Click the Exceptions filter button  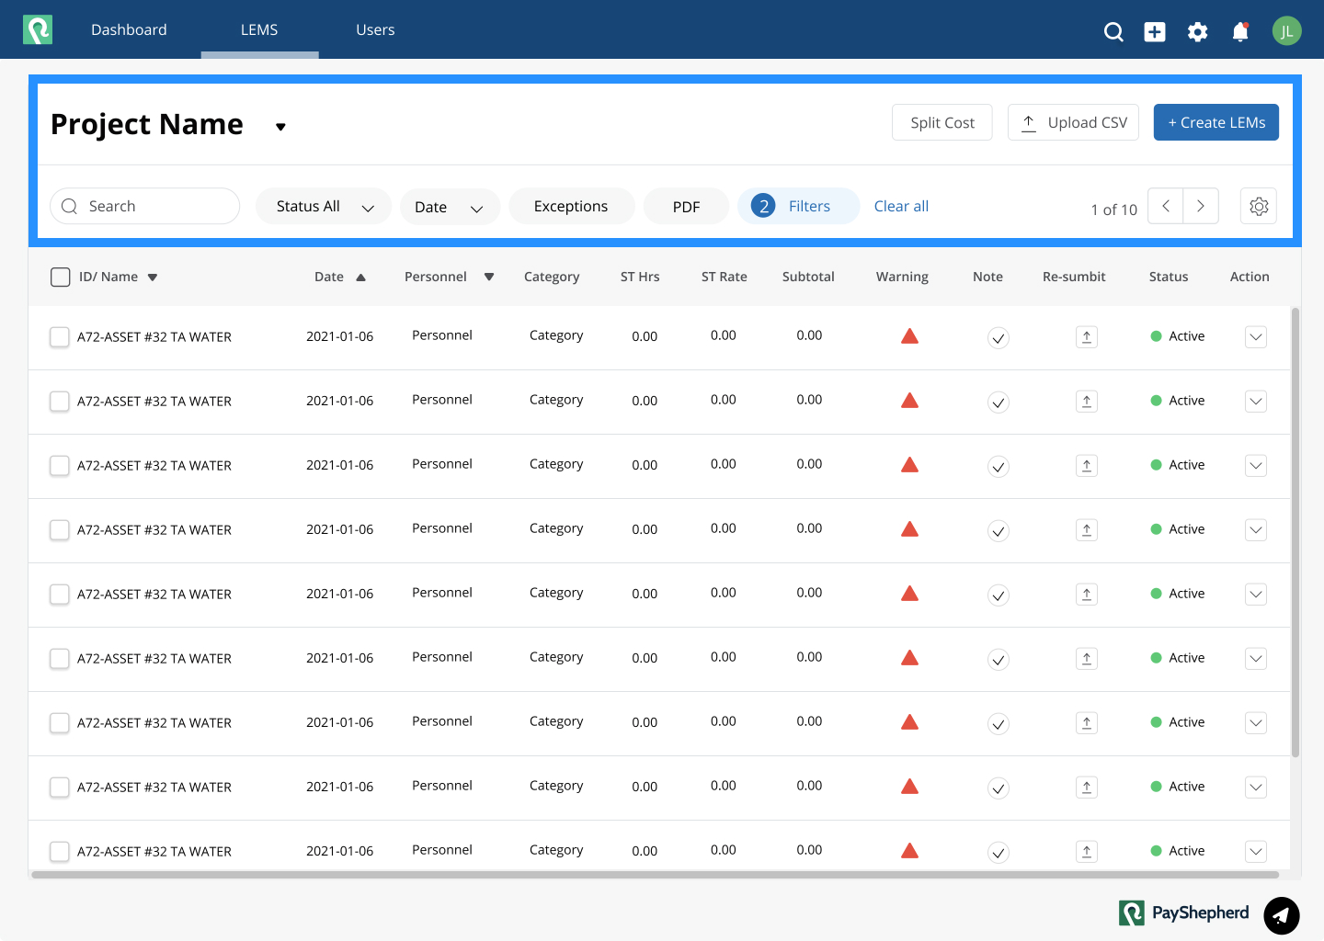(571, 207)
